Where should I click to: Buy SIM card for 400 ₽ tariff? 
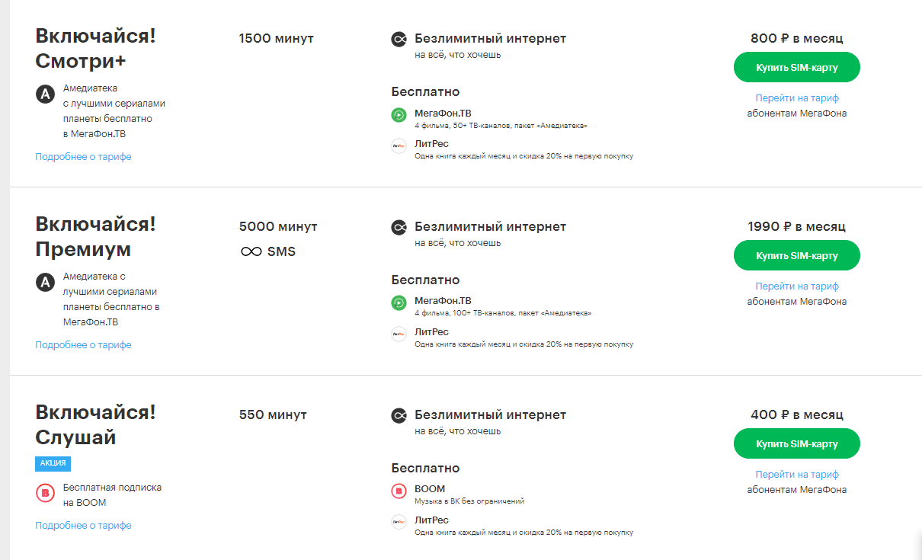[796, 443]
